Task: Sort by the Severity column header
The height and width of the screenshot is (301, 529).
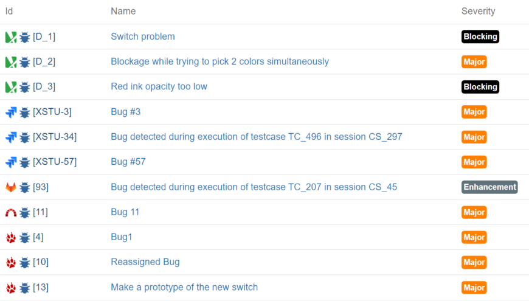Action: click(x=478, y=11)
